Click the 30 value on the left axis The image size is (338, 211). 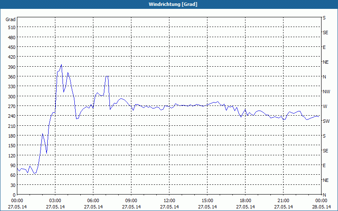(13, 185)
